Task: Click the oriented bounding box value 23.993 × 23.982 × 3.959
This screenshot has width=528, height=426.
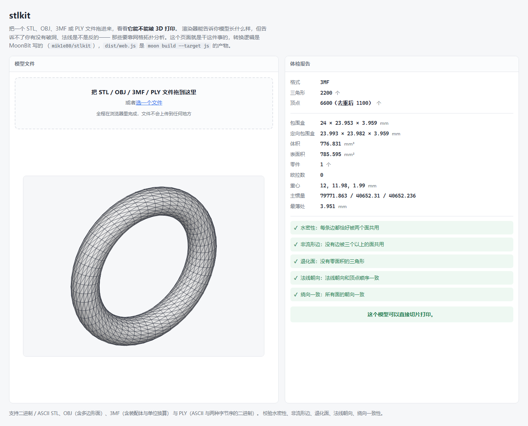Action: point(355,133)
